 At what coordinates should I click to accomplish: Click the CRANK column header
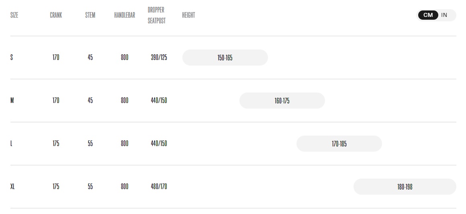(56, 15)
